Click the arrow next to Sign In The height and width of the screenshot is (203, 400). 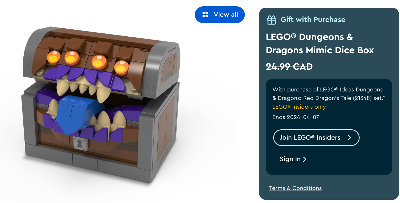pyautogui.click(x=305, y=159)
